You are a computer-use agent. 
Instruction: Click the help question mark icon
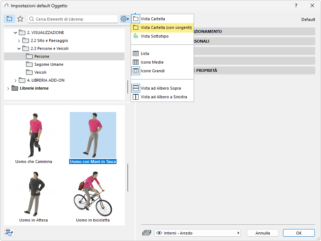click(296, 6)
